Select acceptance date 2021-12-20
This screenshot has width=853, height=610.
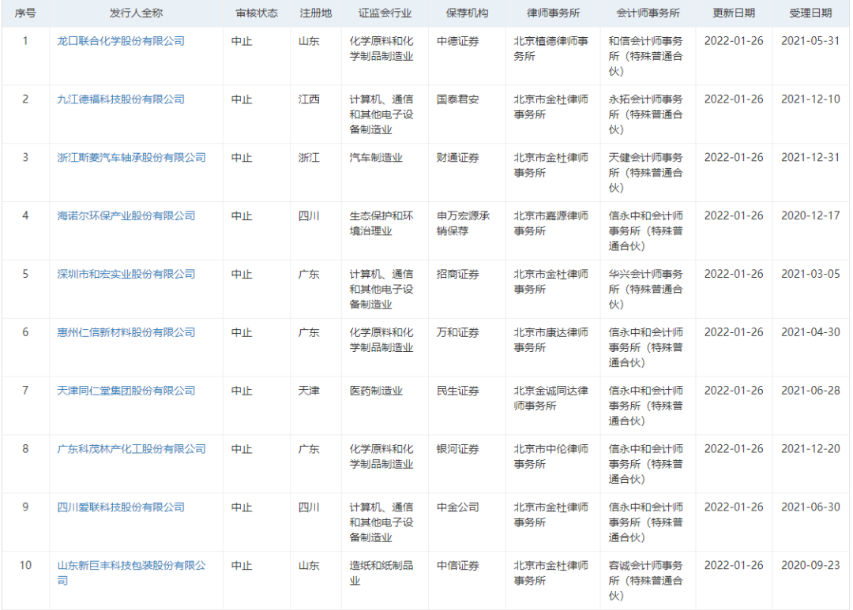pyautogui.click(x=810, y=448)
